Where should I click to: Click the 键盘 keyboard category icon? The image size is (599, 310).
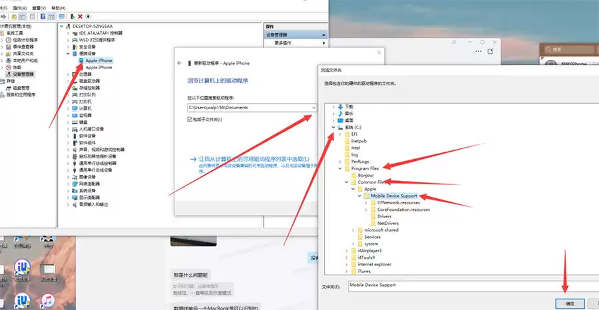(75, 122)
